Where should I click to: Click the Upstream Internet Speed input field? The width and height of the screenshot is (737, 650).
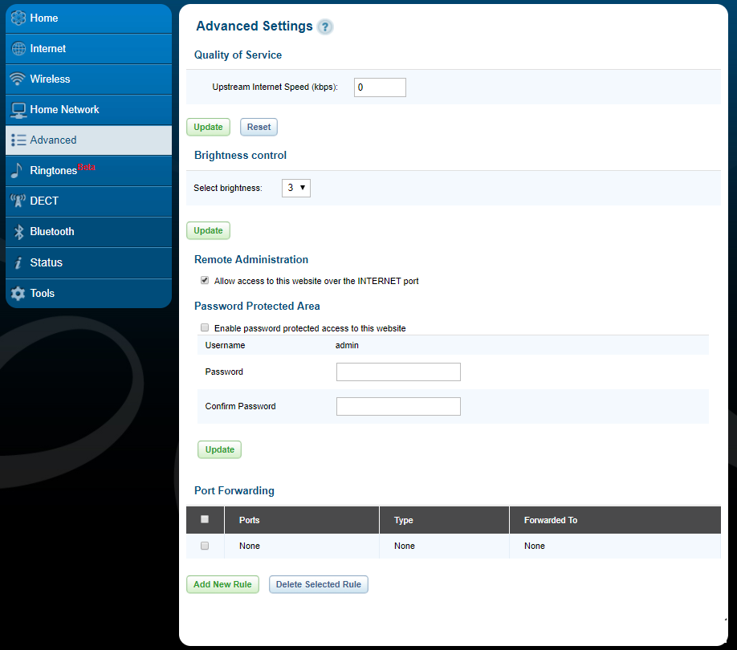coord(380,87)
